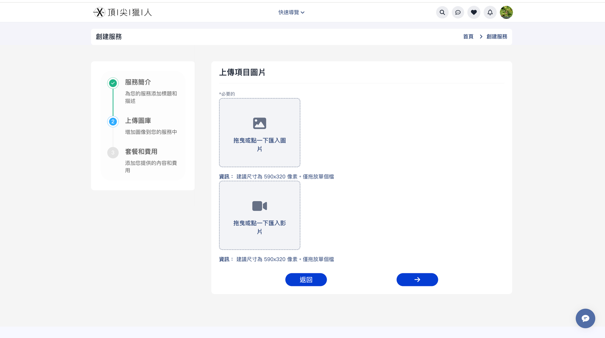This screenshot has width=605, height=338.
Task: Click the image upload picture icon
Action: (260, 123)
